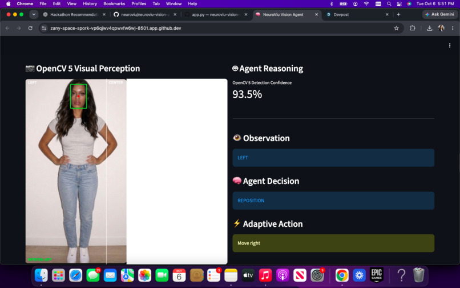The image size is (460, 288).
Task: Open the Apple menu
Action: coord(8,4)
